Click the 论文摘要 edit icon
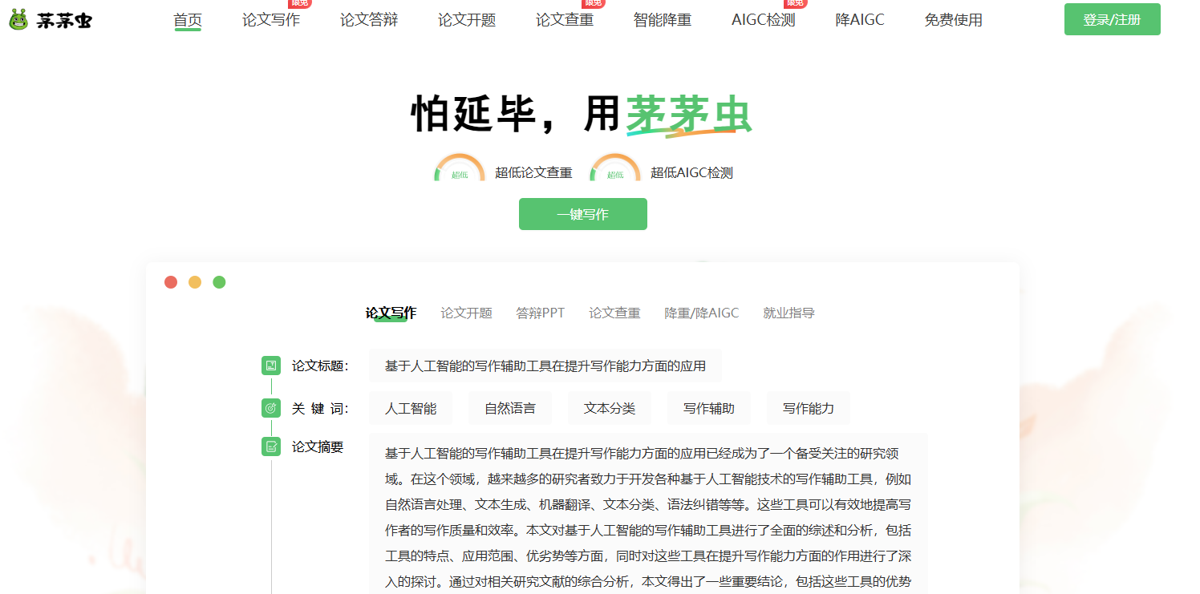This screenshot has width=1200, height=594. [x=271, y=447]
